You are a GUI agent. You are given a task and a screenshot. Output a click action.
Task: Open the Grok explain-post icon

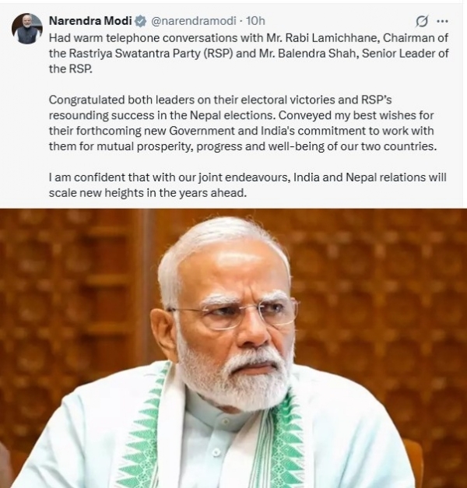pos(422,21)
